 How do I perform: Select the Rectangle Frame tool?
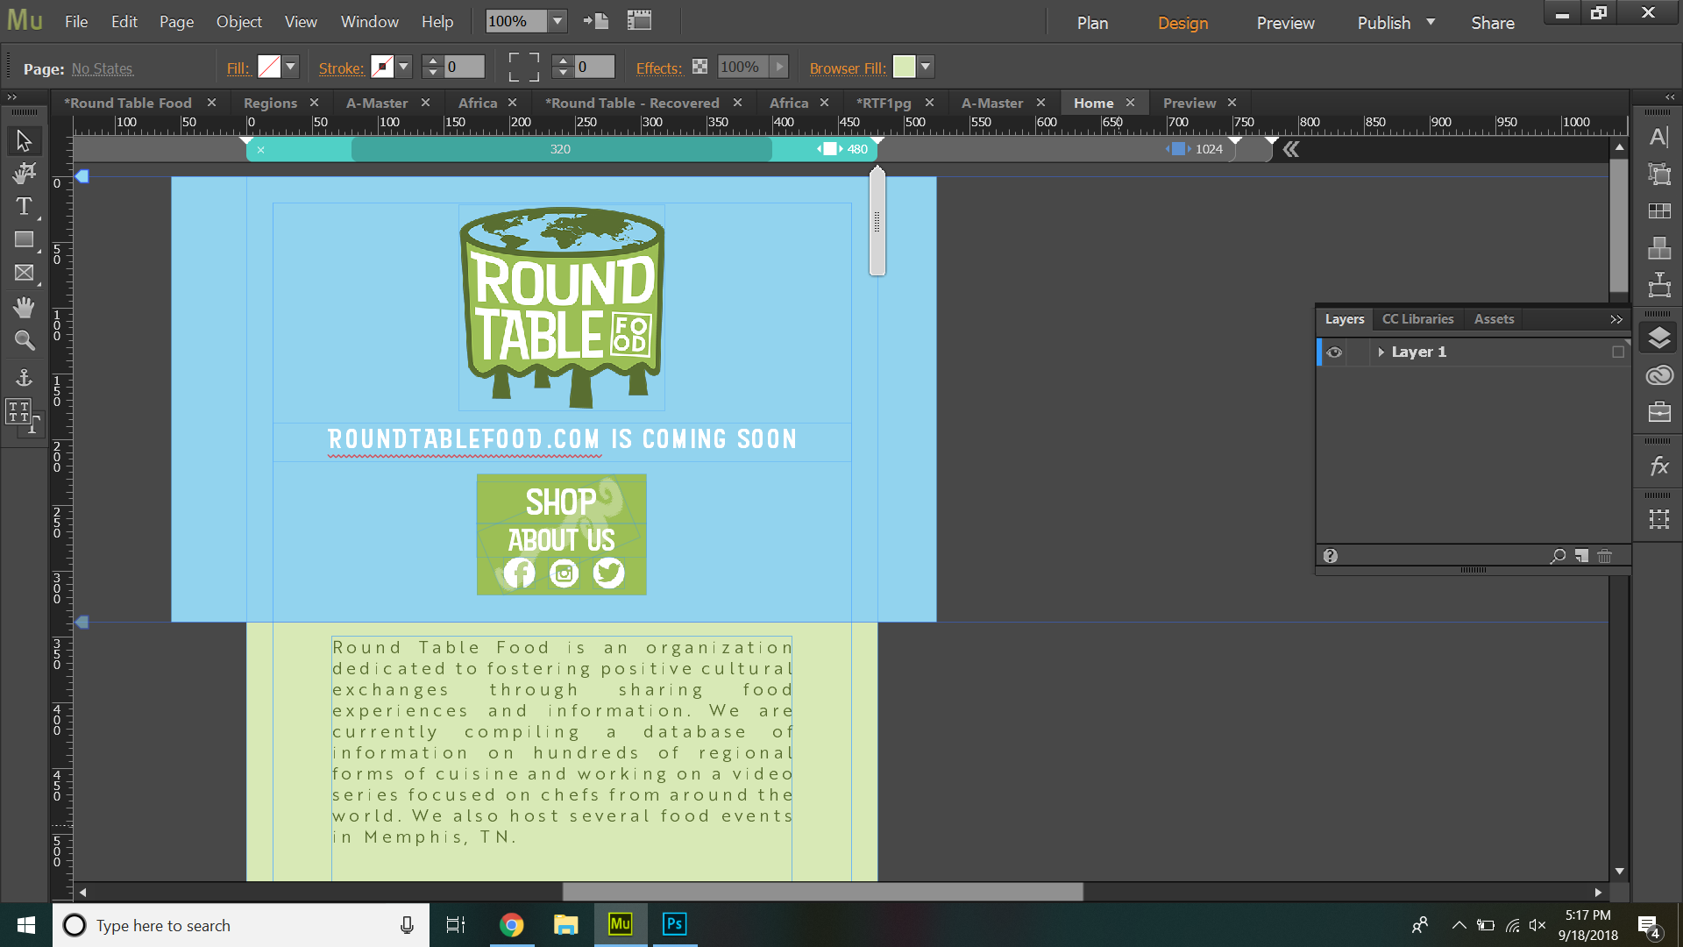coord(24,273)
